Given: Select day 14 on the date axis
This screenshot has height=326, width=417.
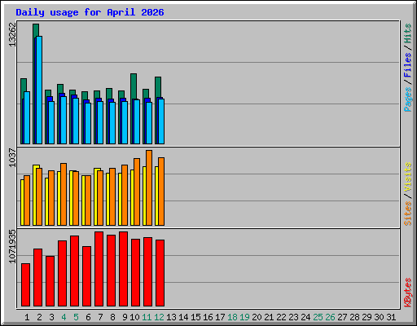Looking at the screenshot, I should click(x=183, y=317).
